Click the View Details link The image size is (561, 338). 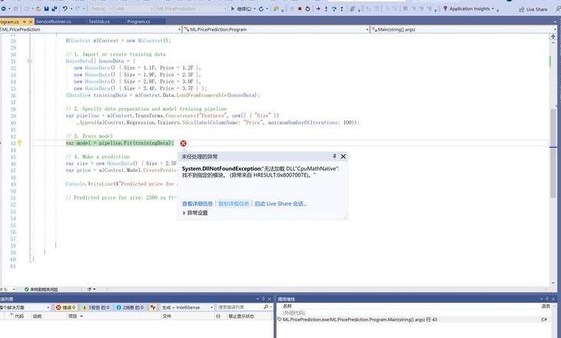pos(198,204)
